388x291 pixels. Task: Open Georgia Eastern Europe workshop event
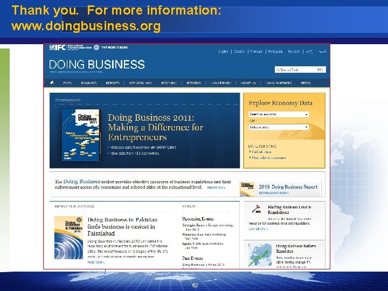pos(208,227)
